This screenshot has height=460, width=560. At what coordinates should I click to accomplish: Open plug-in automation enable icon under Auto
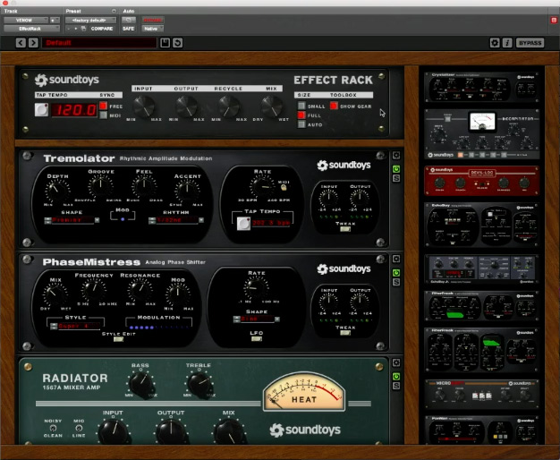coord(128,20)
